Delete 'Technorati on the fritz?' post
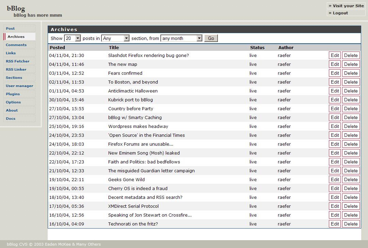Viewport: 368px width, 248px height. click(351, 224)
